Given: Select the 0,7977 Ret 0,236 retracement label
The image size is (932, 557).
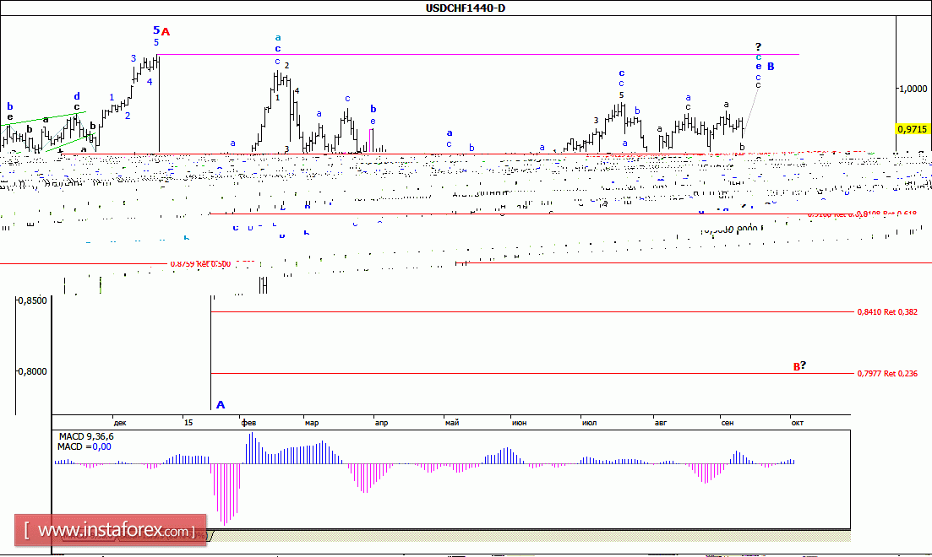Looking at the screenshot, I should 887,373.
